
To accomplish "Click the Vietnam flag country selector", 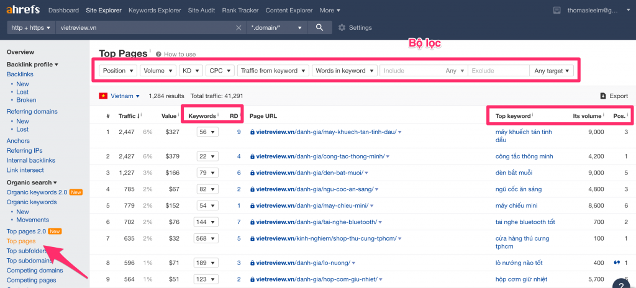I will pos(119,96).
